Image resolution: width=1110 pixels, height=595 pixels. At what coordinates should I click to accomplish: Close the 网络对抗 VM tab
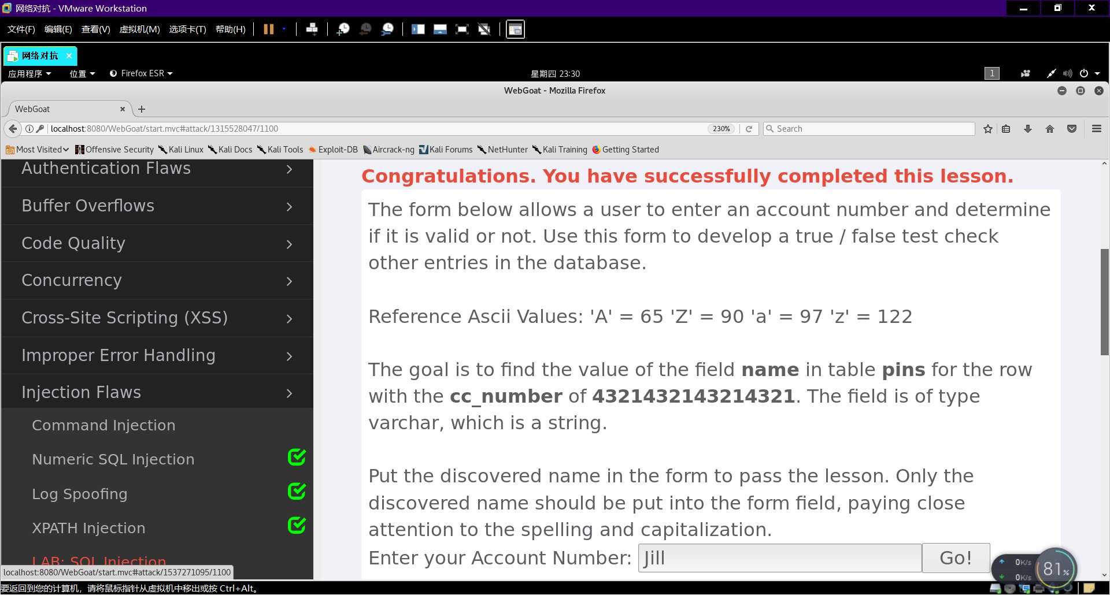pos(69,55)
